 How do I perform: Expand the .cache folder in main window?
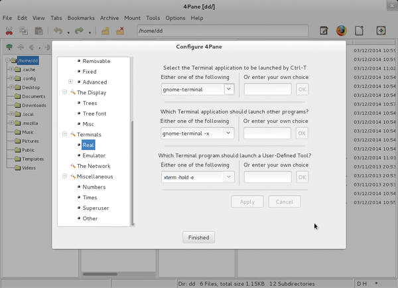click(x=11, y=69)
